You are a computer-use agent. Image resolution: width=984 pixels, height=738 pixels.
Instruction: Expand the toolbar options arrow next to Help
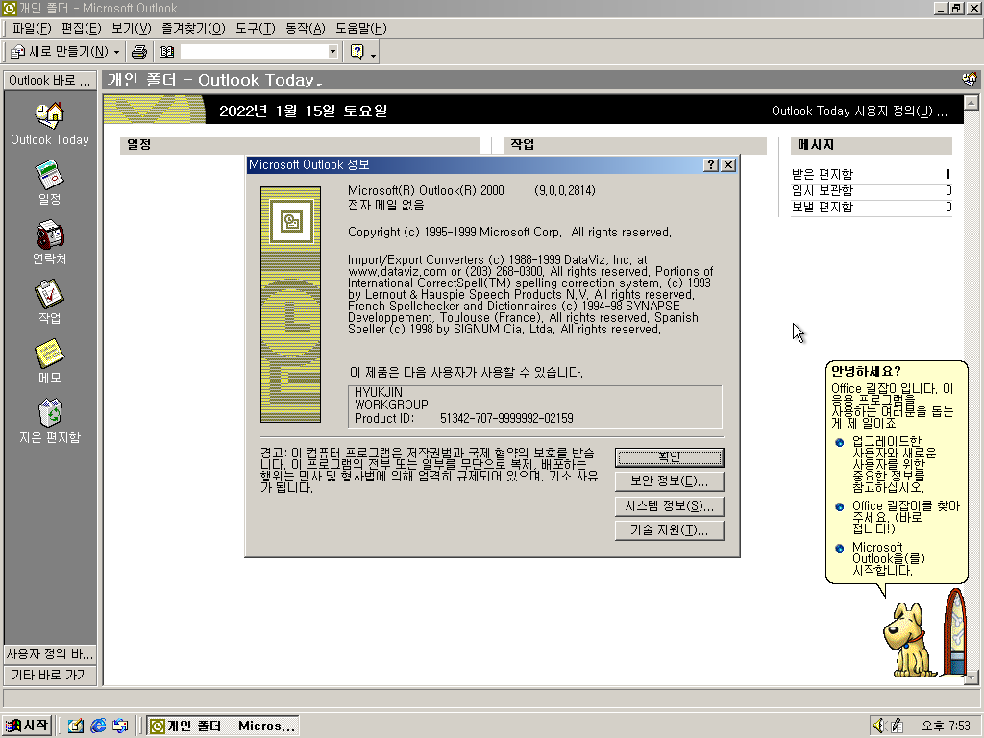[374, 54]
